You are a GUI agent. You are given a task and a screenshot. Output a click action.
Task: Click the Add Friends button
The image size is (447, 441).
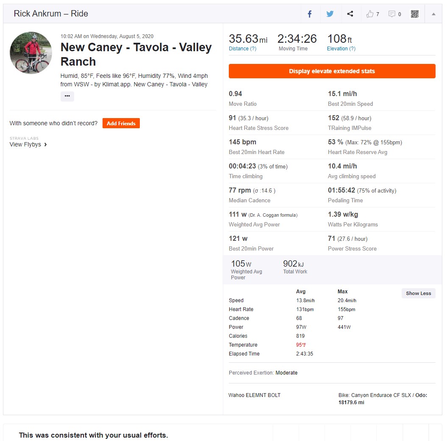point(121,123)
